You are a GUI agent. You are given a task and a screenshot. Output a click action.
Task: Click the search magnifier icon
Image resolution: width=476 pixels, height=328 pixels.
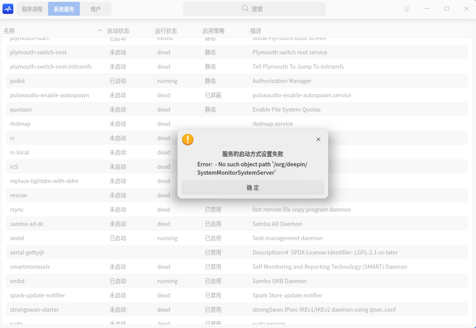(x=245, y=8)
